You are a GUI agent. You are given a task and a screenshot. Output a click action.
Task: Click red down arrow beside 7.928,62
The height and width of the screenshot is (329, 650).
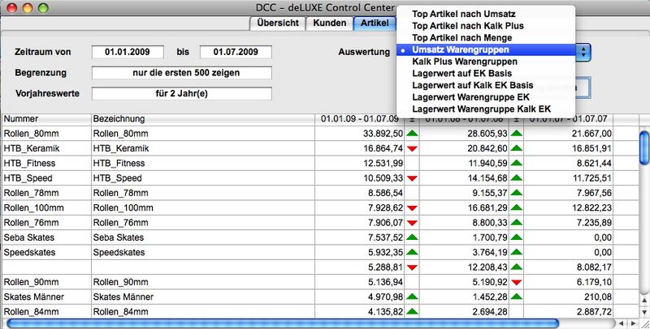413,207
